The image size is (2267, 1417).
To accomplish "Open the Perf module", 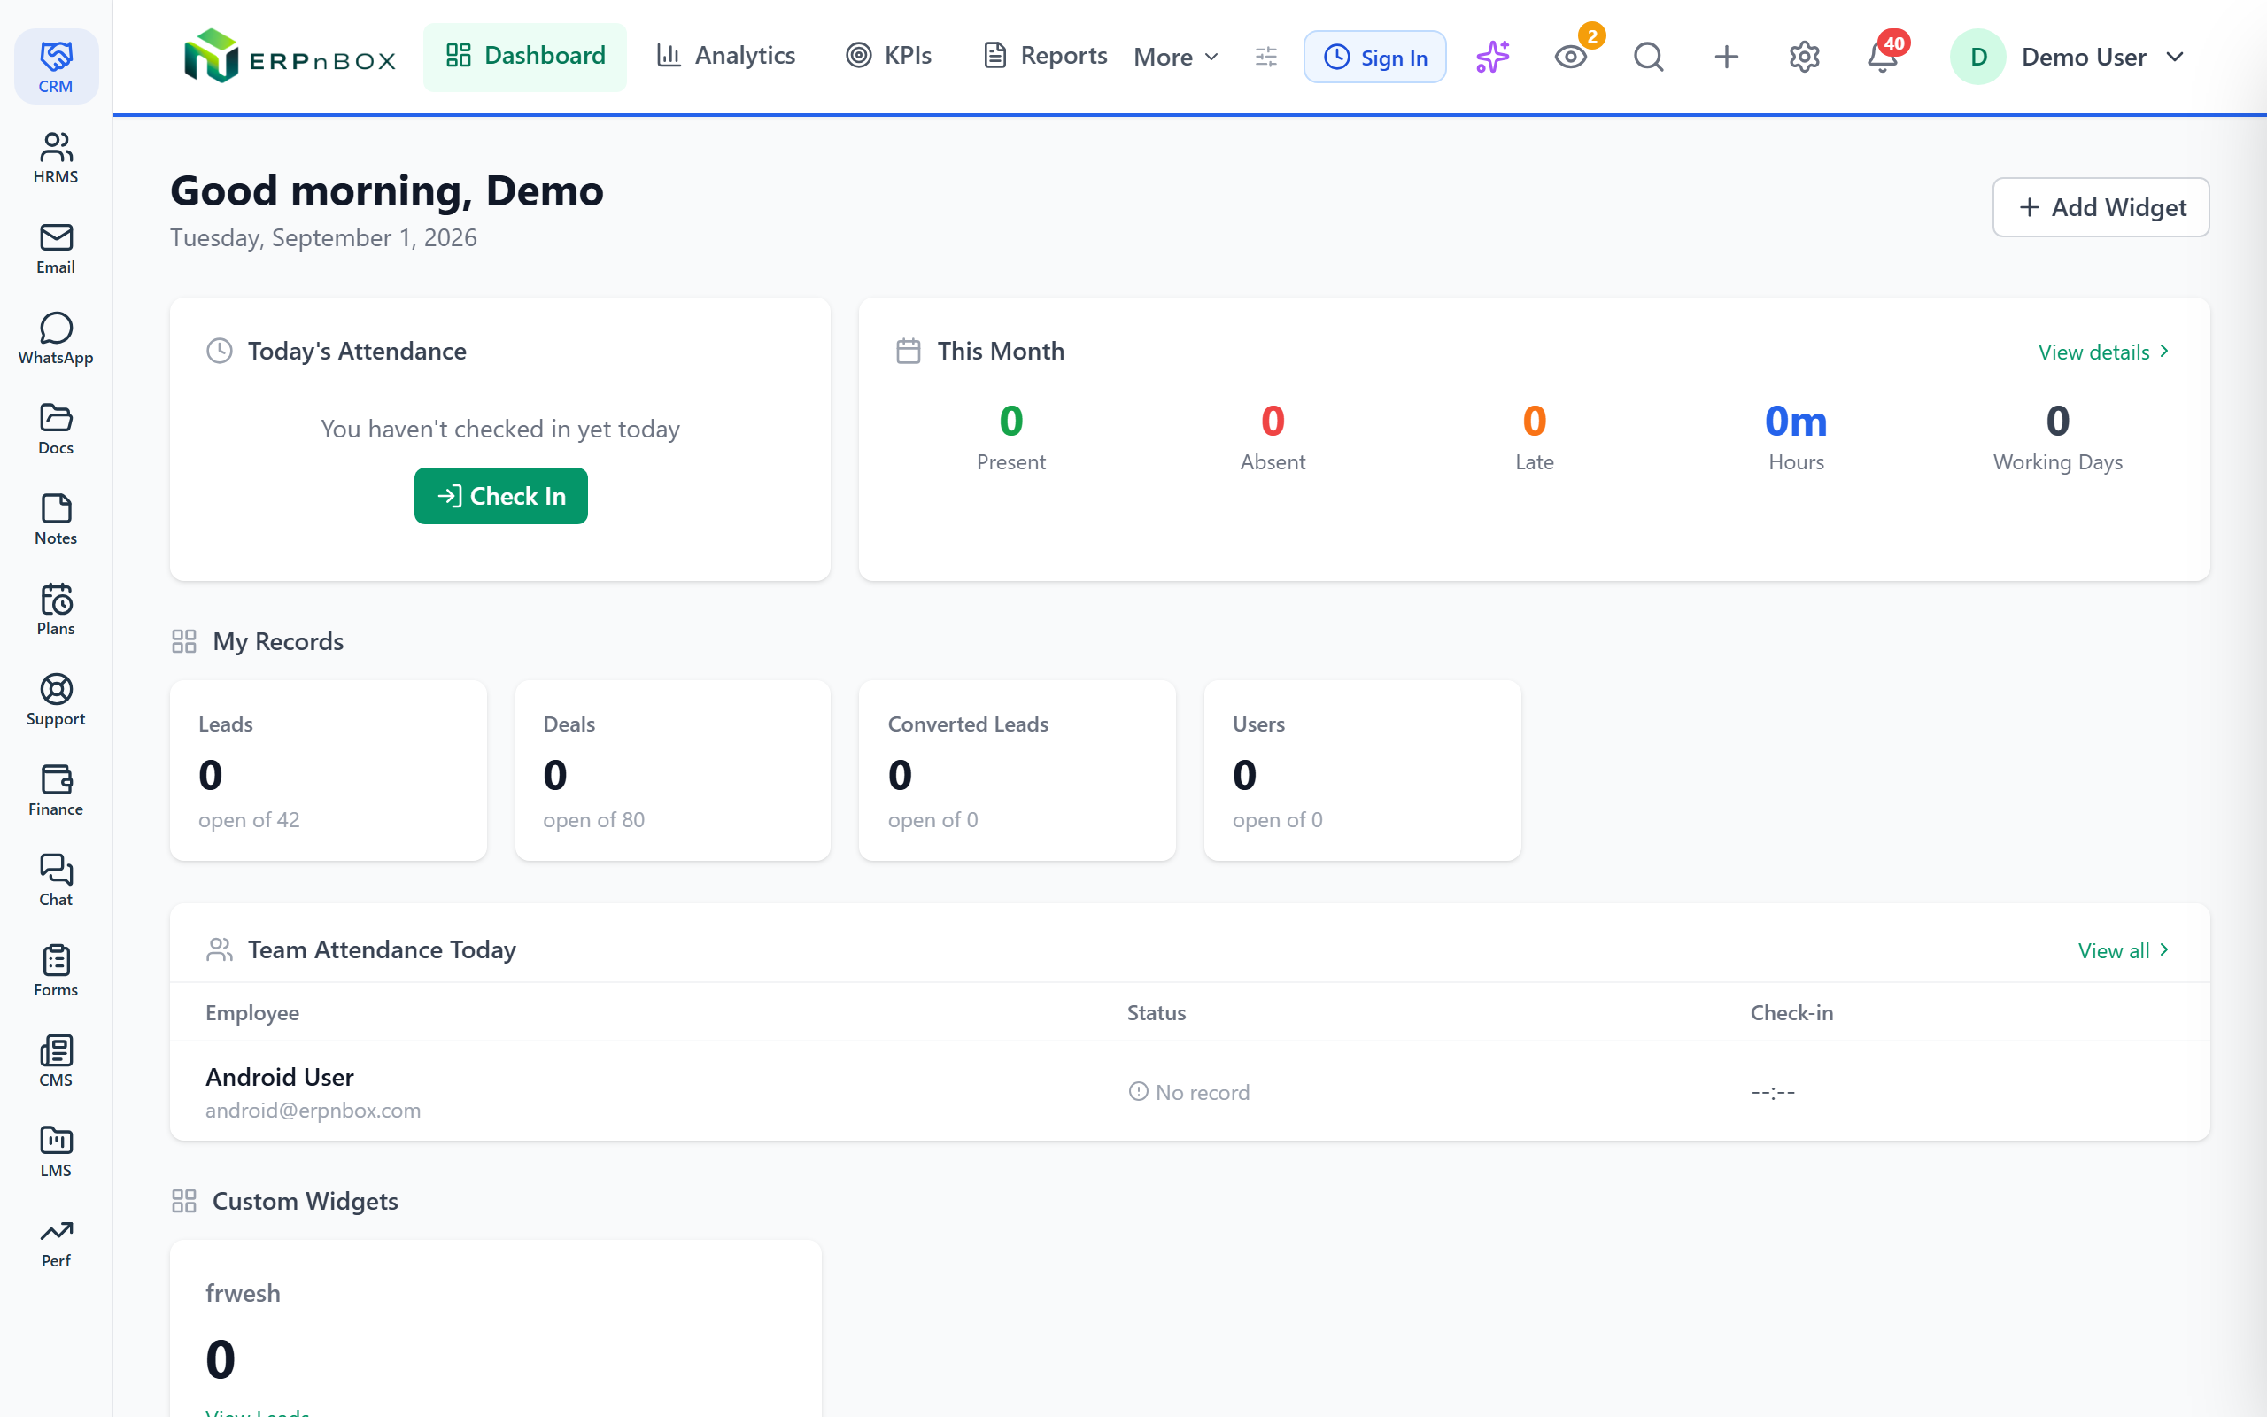I will tap(55, 1242).
